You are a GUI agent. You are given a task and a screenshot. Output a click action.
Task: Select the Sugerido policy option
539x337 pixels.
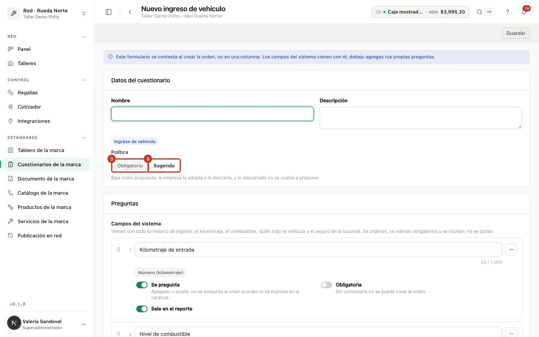tap(164, 166)
